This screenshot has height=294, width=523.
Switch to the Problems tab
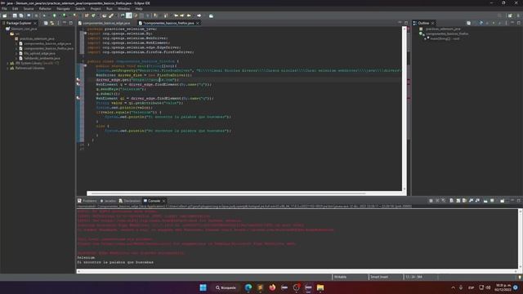(x=87, y=201)
